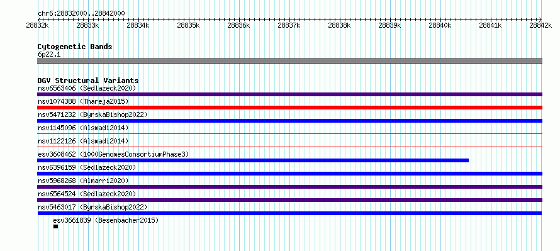
Task: Click the 28838k ruler tick label
Action: coord(340,25)
